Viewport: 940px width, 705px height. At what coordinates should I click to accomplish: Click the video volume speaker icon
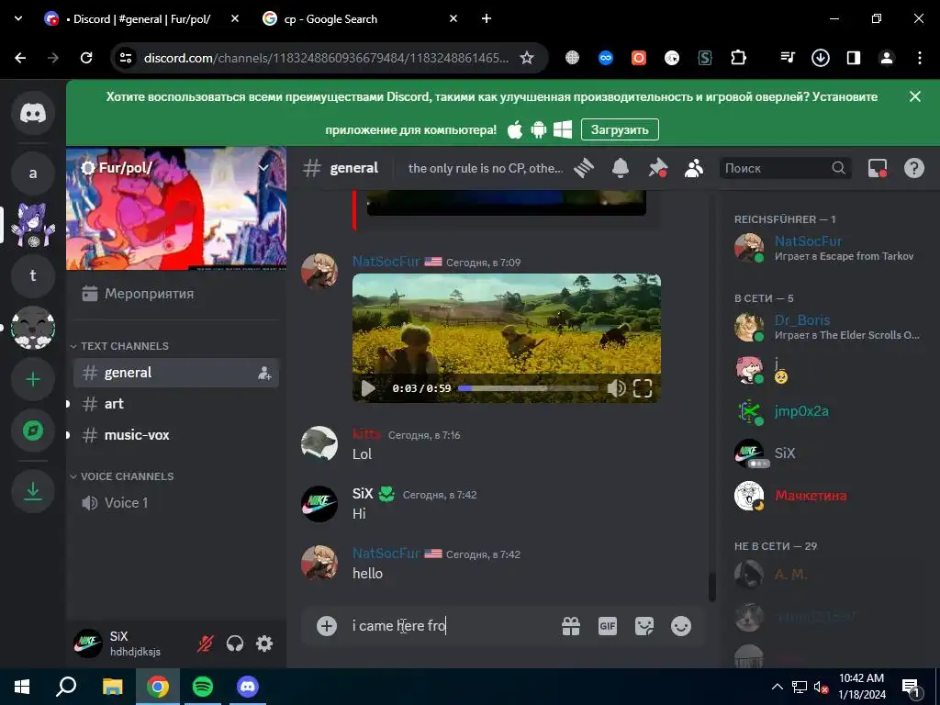[x=616, y=388]
